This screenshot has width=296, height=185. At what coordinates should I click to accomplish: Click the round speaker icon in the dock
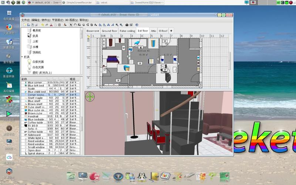[118, 177]
